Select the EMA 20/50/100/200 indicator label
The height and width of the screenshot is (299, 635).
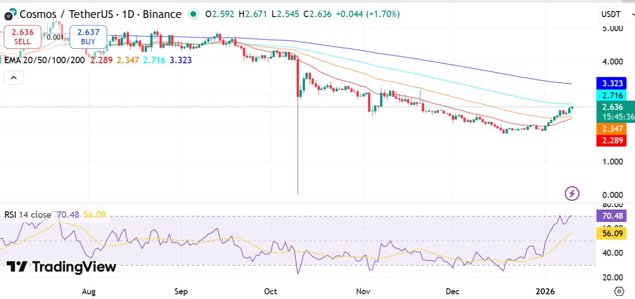(x=44, y=60)
